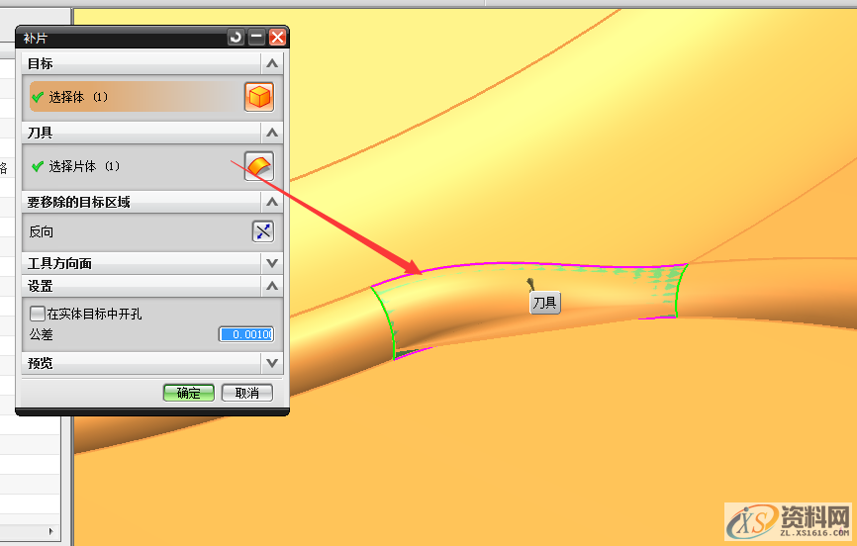Minimize the 补片 dialog
Viewport: 857px width, 546px height.
tap(256, 38)
